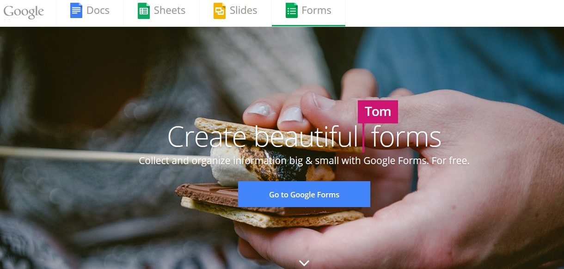Open the Docs tab label
564x269 pixels.
click(x=98, y=11)
